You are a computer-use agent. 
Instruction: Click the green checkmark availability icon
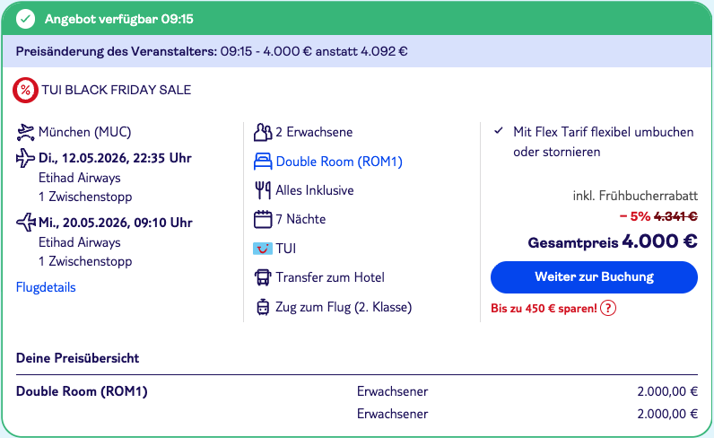[x=26, y=19]
